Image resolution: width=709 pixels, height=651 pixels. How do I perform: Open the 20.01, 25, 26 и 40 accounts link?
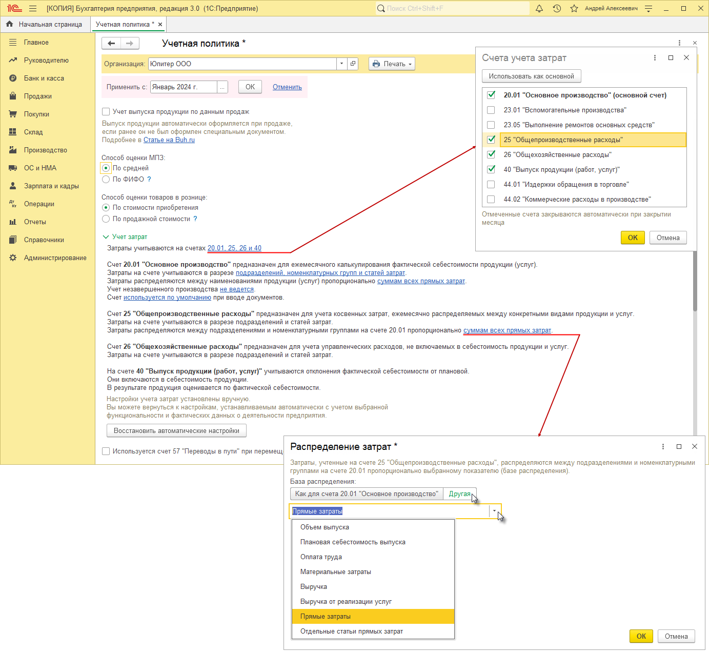234,248
